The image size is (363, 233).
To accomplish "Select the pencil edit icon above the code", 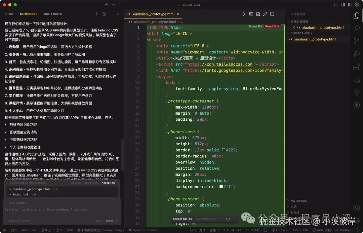I will pos(265,14).
